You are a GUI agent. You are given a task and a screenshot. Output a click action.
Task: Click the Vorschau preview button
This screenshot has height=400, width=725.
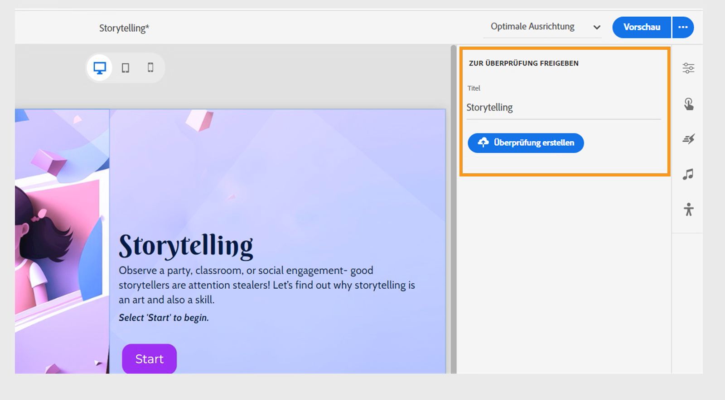[642, 27]
